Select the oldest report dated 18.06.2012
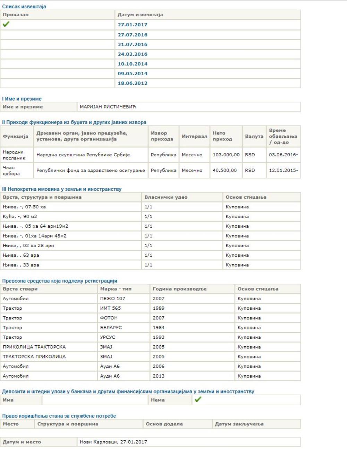The image size is (347, 449). (133, 83)
